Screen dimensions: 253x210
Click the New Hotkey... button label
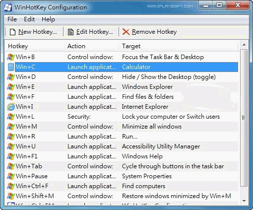coord(38,32)
